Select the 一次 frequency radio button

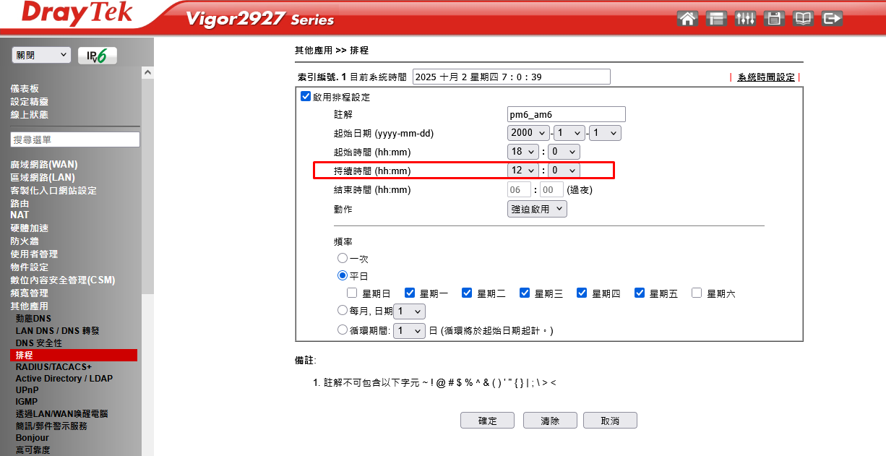coord(343,258)
